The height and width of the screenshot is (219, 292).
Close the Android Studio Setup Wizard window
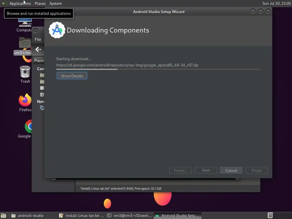[x=268, y=11]
